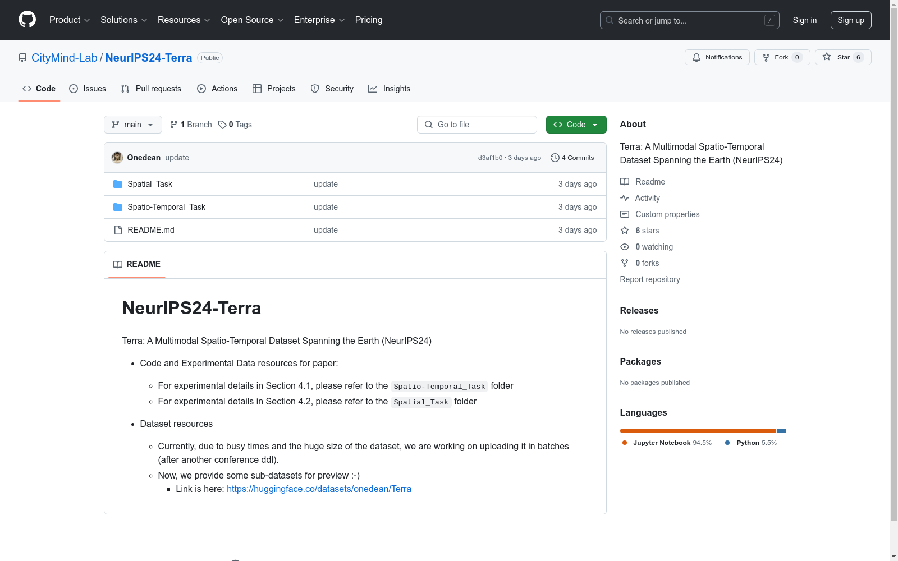Open the Notifications button
Image resolution: width=898 pixels, height=561 pixels.
point(717,57)
